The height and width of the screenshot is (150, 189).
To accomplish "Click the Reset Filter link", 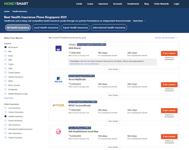I will coord(9,98).
